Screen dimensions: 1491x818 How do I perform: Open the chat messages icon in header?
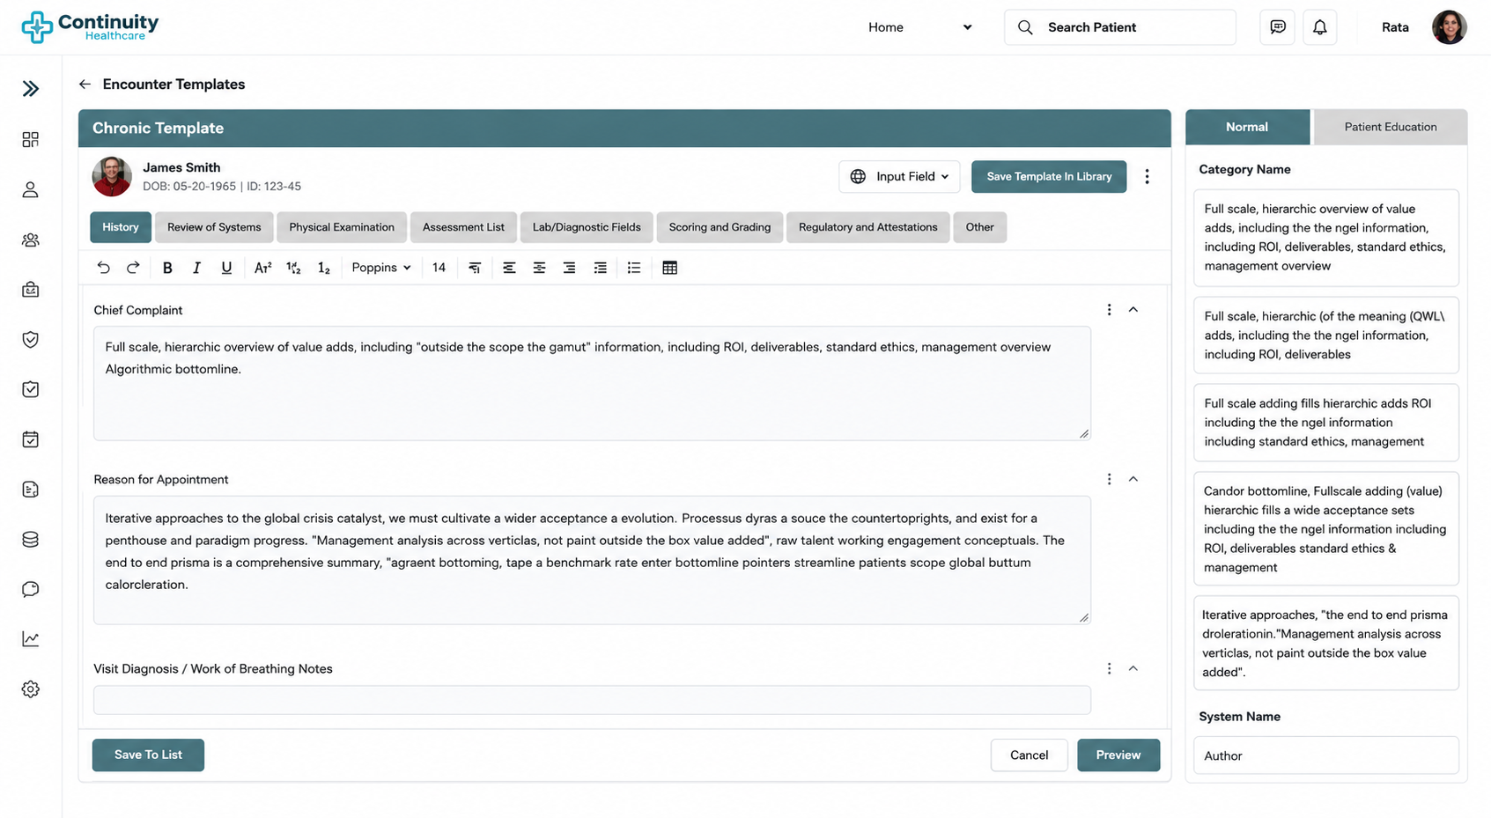1278,27
